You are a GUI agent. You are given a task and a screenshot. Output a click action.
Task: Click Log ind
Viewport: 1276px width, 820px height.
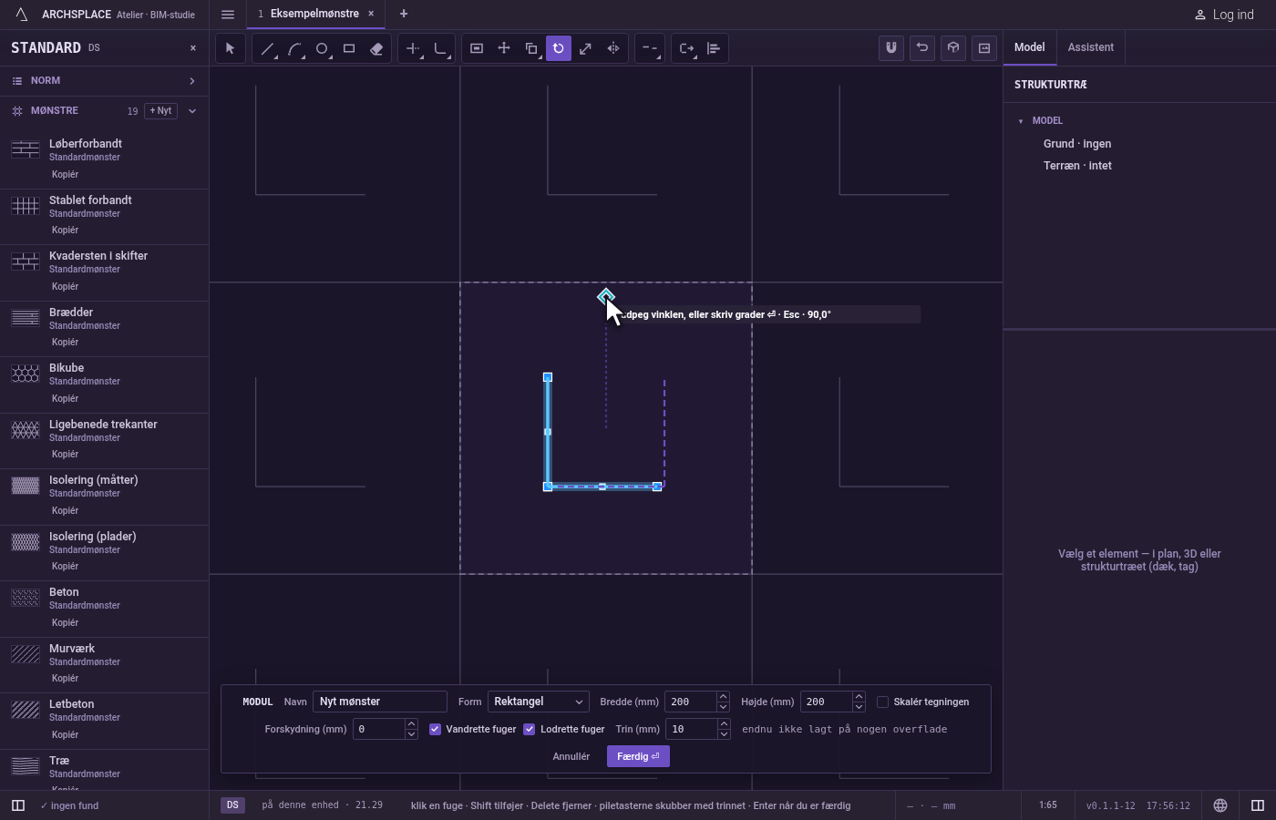(1224, 15)
